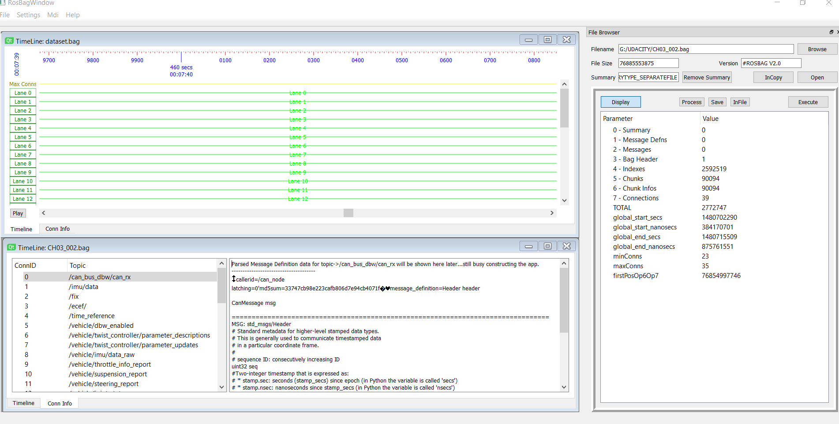839x424 pixels.
Task: Float the File Browser dock panel
Action: [831, 32]
